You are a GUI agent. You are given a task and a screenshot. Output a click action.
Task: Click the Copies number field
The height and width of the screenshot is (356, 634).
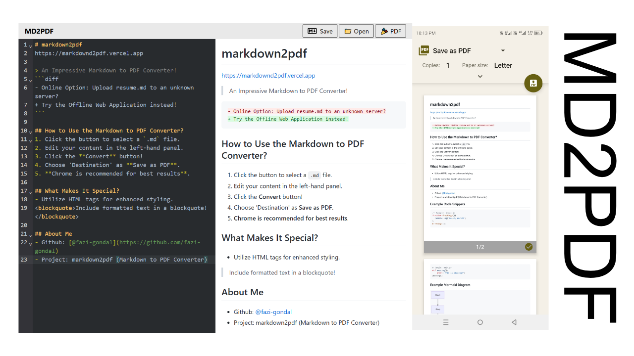click(448, 65)
